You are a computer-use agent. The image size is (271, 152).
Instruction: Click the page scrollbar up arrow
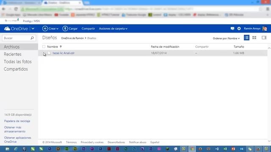269,48
